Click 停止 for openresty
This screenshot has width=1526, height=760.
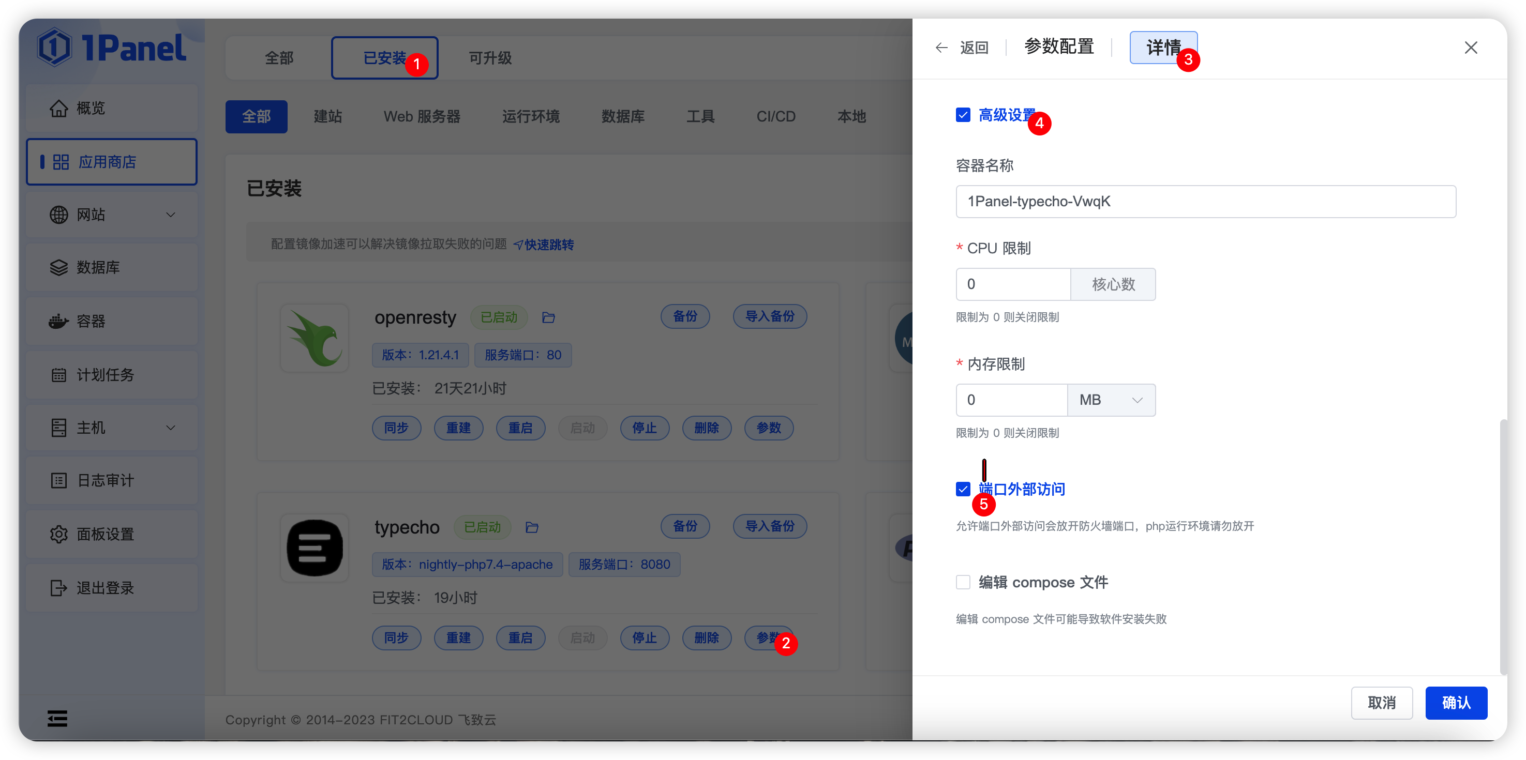pos(645,428)
